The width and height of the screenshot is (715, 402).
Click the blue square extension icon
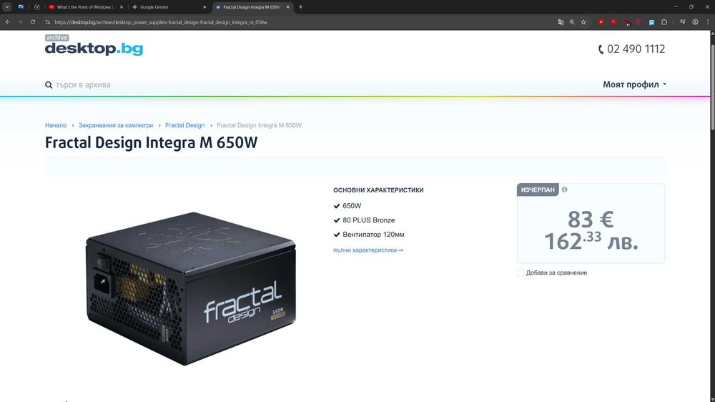651,22
